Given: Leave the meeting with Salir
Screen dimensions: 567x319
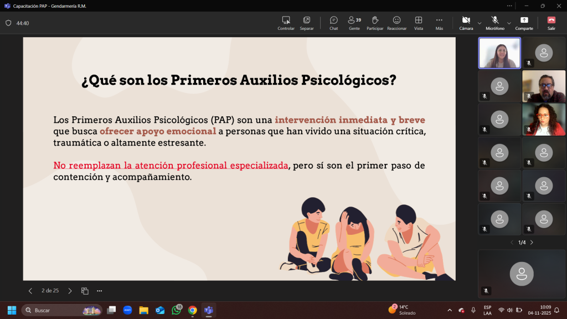Looking at the screenshot, I should point(551,22).
